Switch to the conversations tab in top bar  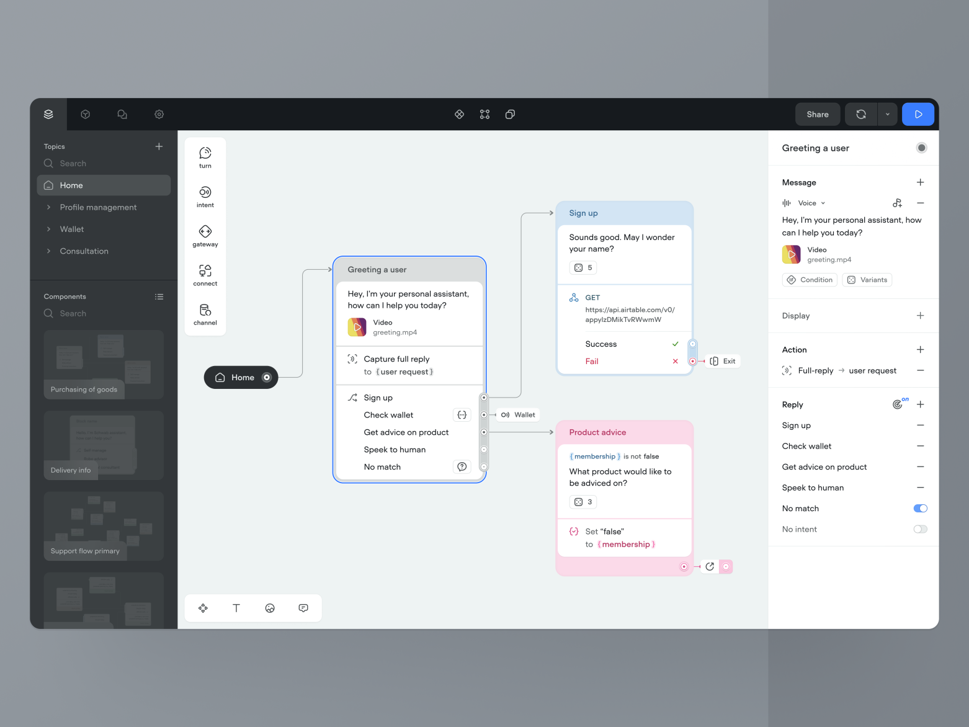tap(122, 114)
